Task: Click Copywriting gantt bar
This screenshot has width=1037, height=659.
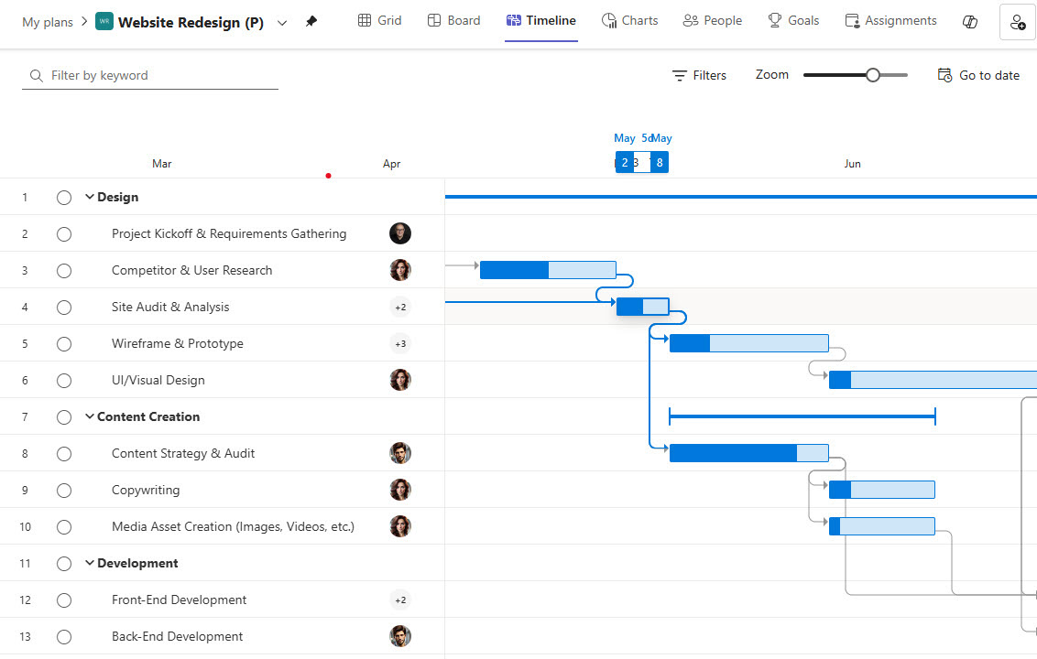Action: (882, 490)
